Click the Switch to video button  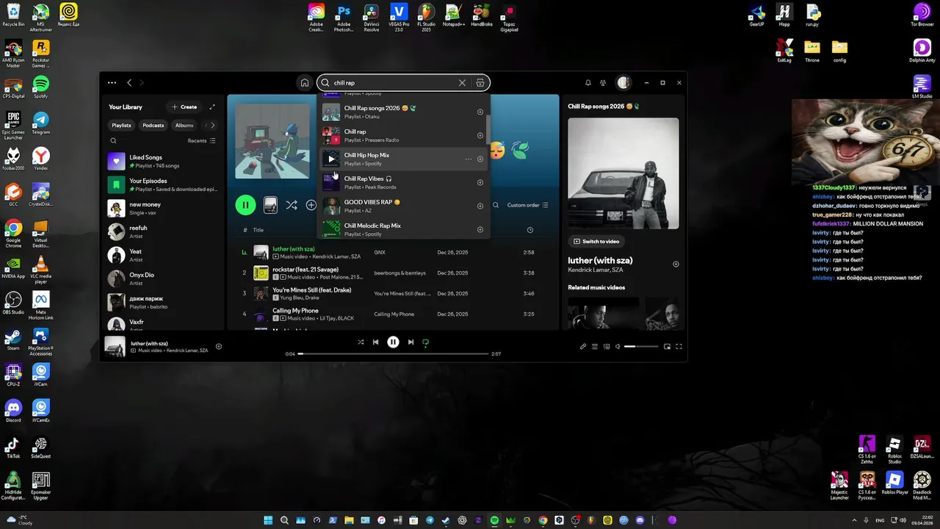point(596,241)
